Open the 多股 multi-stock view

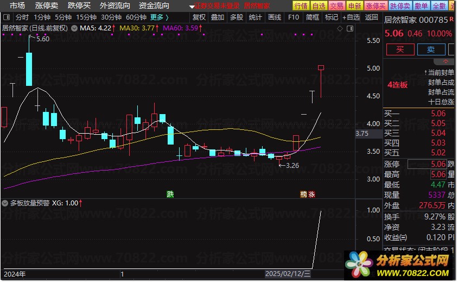point(237,17)
